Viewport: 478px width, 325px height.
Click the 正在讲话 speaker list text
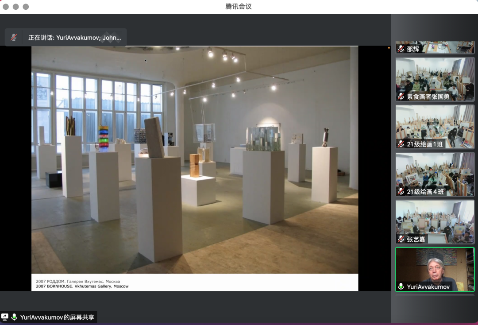(x=74, y=38)
